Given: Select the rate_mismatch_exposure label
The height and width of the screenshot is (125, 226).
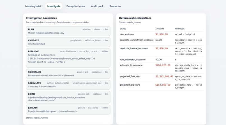Looking at the screenshot, I should tap(133, 59).
